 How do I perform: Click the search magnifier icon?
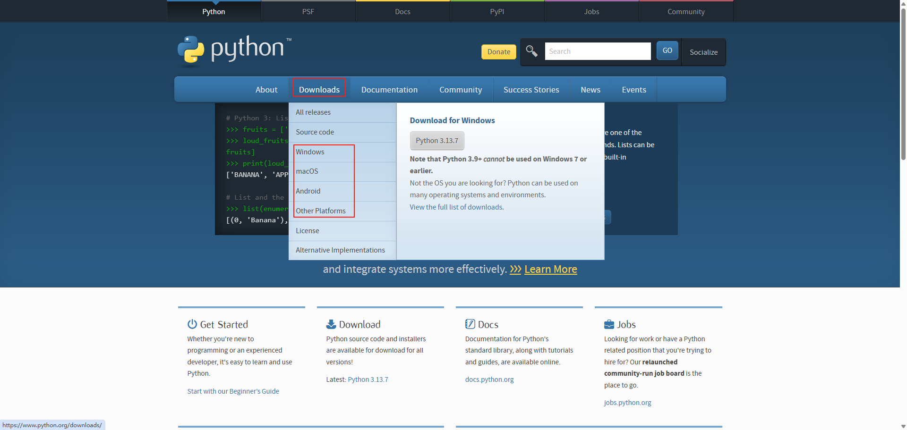tap(531, 51)
